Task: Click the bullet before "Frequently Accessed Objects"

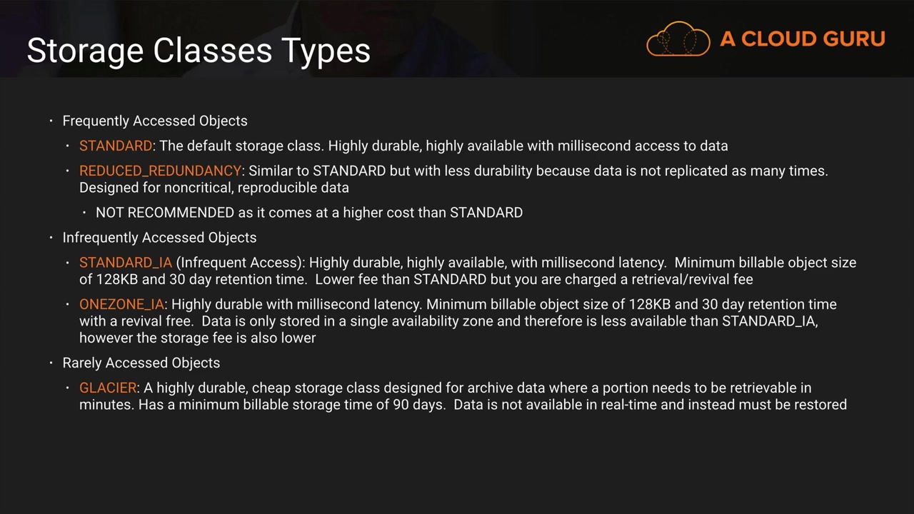Action: coord(51,121)
